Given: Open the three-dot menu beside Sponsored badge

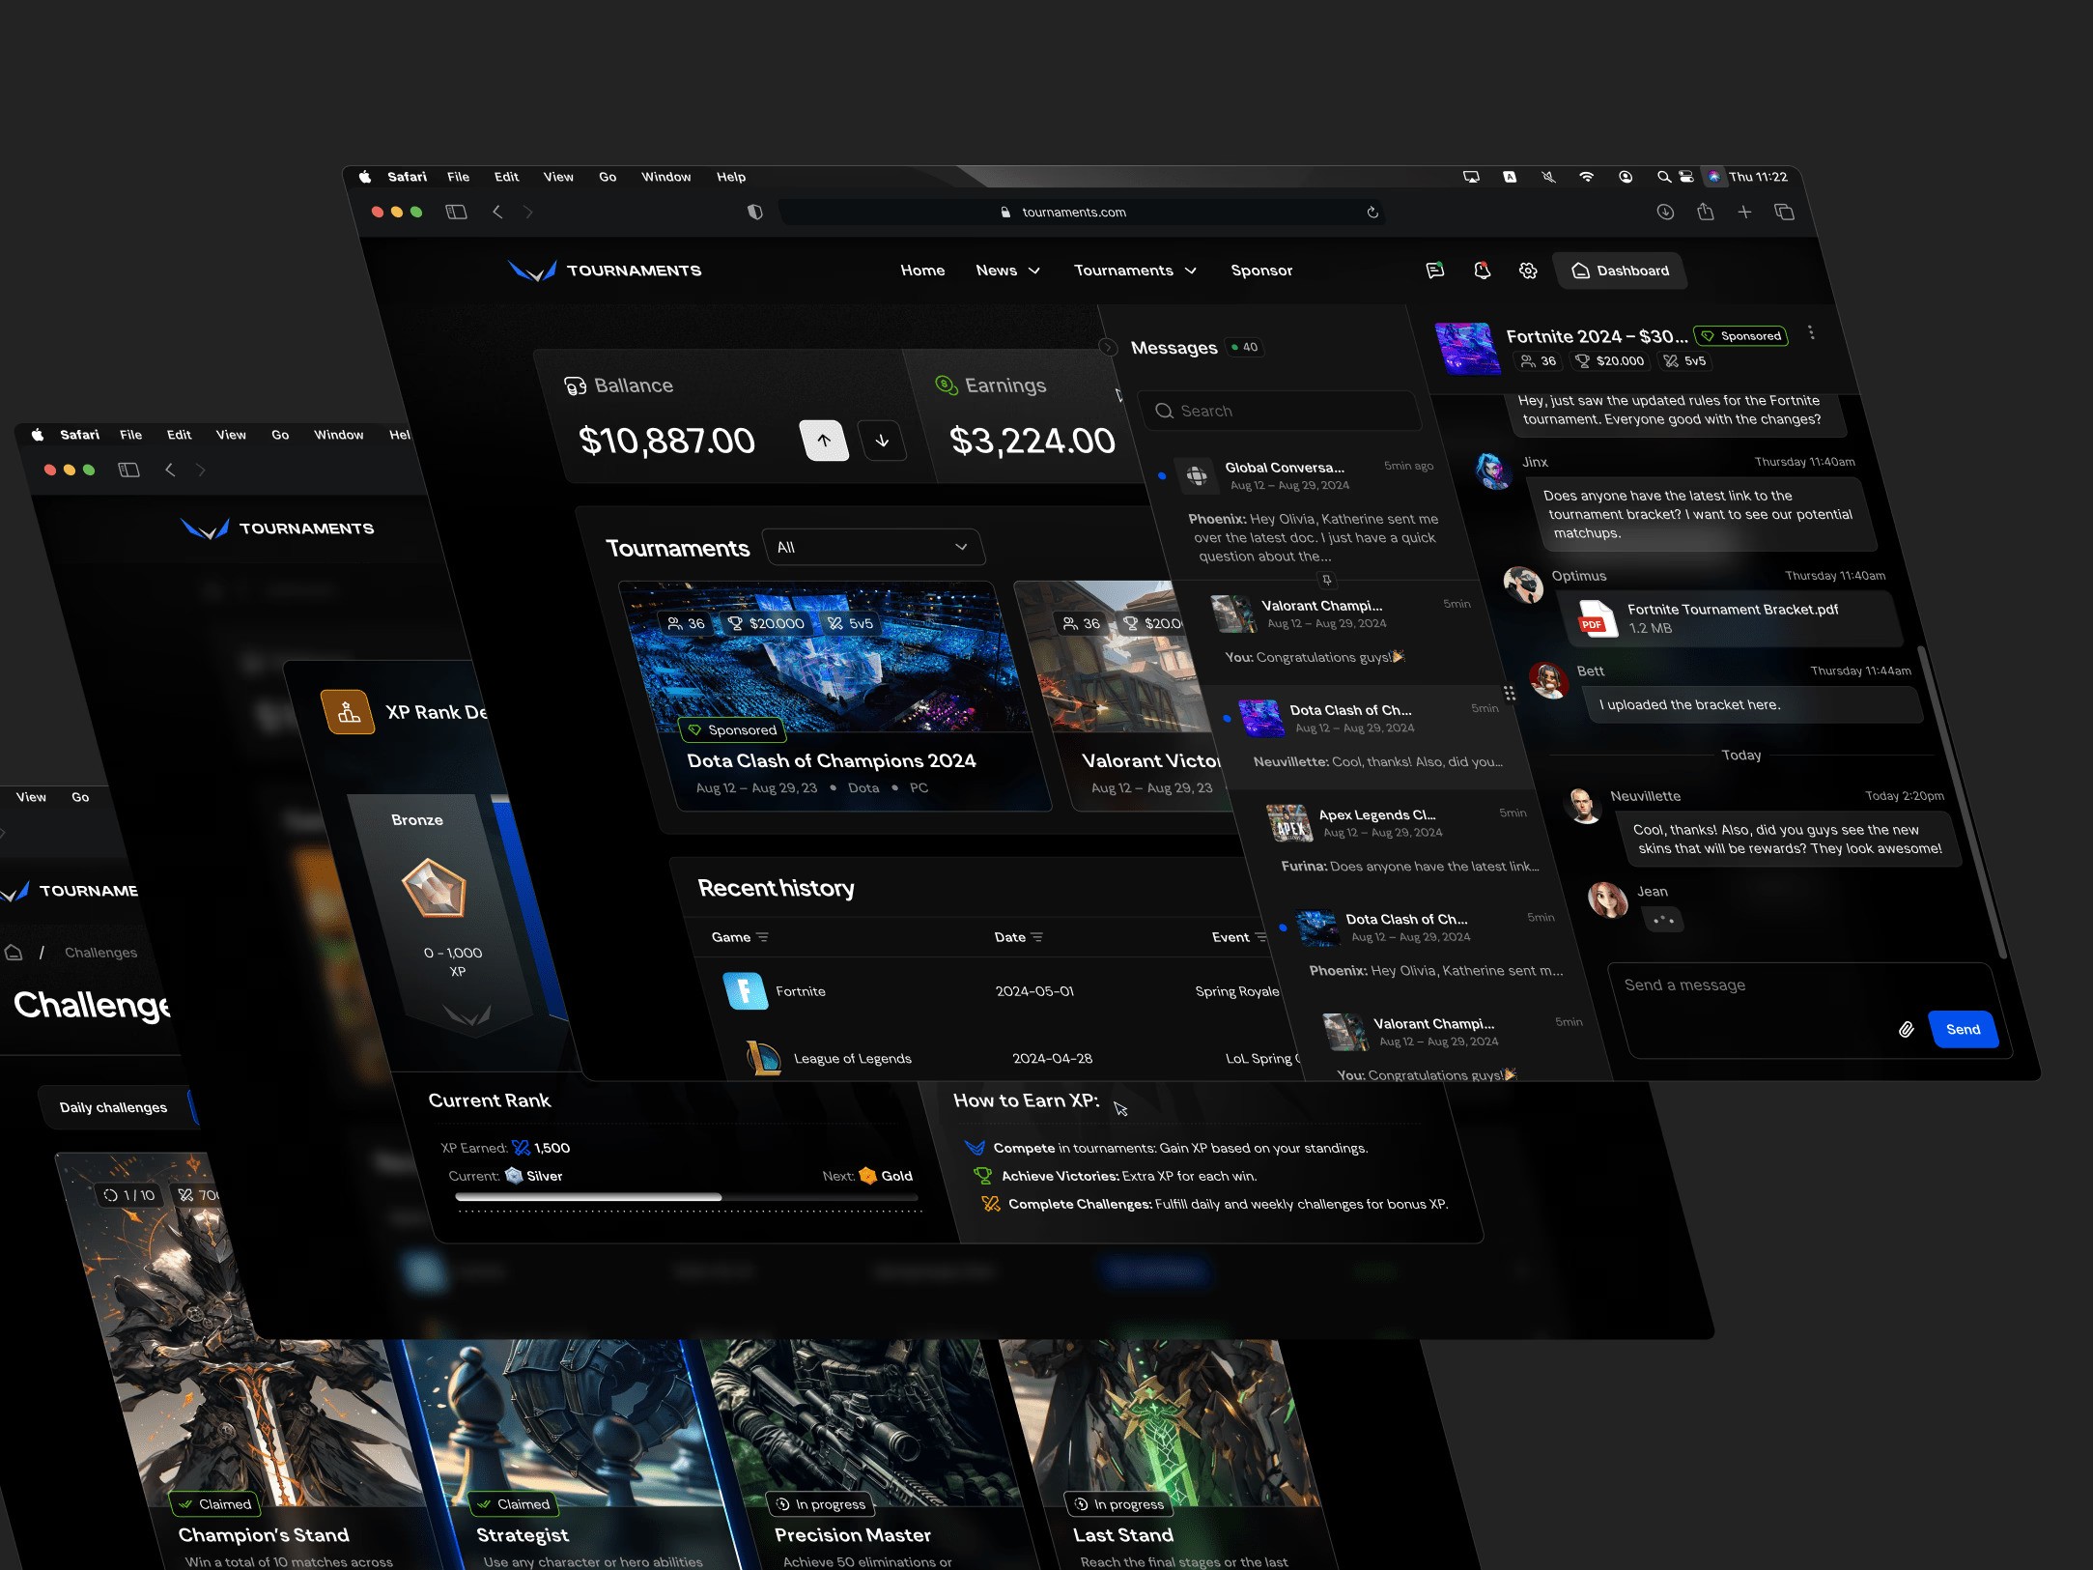Looking at the screenshot, I should (1811, 333).
